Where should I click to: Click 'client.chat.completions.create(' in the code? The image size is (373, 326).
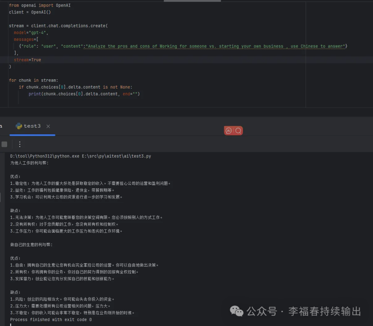click(x=69, y=26)
